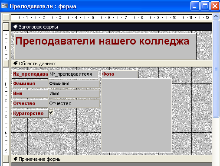
Task: Maximize the Преподаватели form window
Action: click(x=205, y=6)
